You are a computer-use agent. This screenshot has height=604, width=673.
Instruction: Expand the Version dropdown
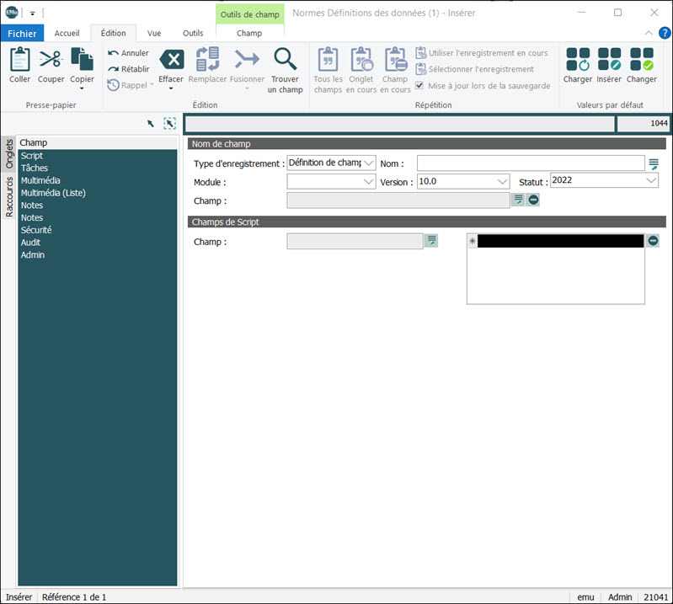pos(502,182)
